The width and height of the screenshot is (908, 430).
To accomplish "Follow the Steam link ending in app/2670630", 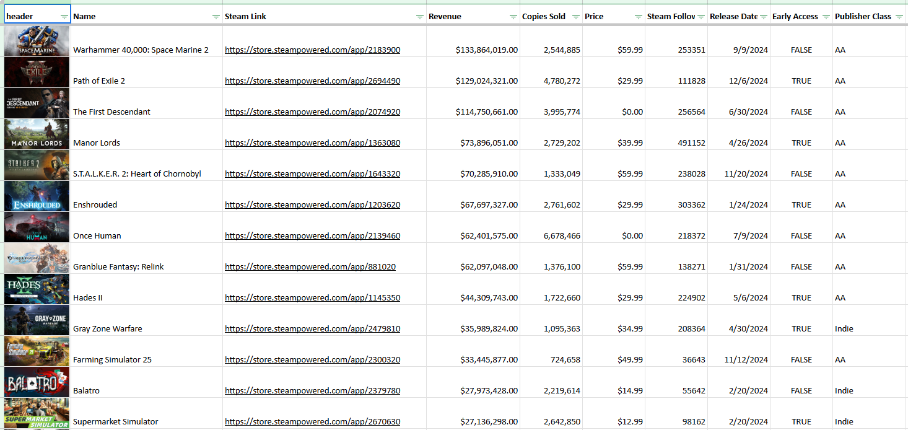I will (312, 422).
